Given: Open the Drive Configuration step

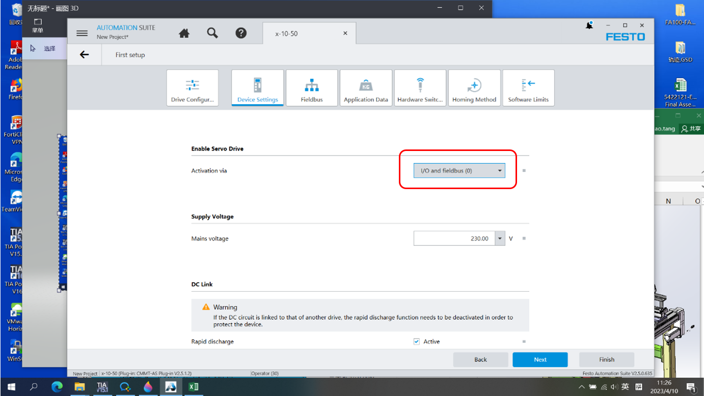Looking at the screenshot, I should point(193,88).
